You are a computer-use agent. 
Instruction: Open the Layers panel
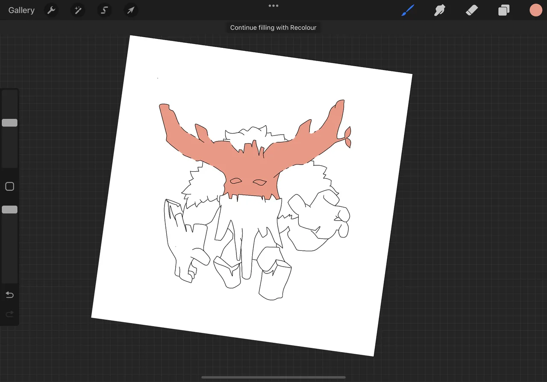[x=504, y=10]
